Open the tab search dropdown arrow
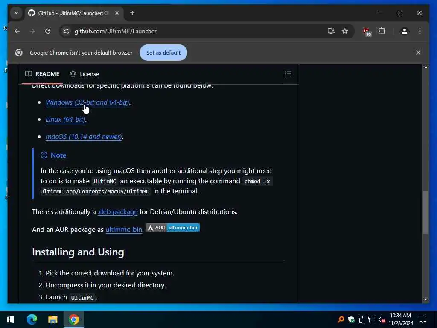The height and width of the screenshot is (328, 437). [16, 13]
